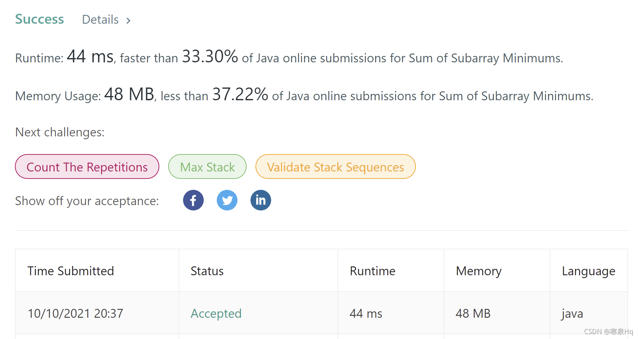
Task: Click the Runtime column header
Action: coord(372,271)
